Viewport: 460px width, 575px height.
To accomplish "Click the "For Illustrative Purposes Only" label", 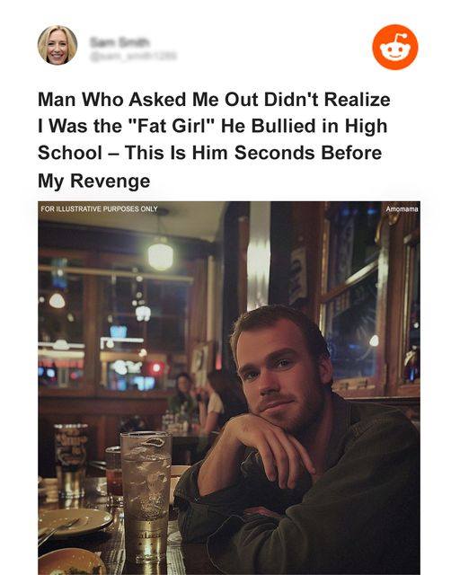I will tap(99, 208).
